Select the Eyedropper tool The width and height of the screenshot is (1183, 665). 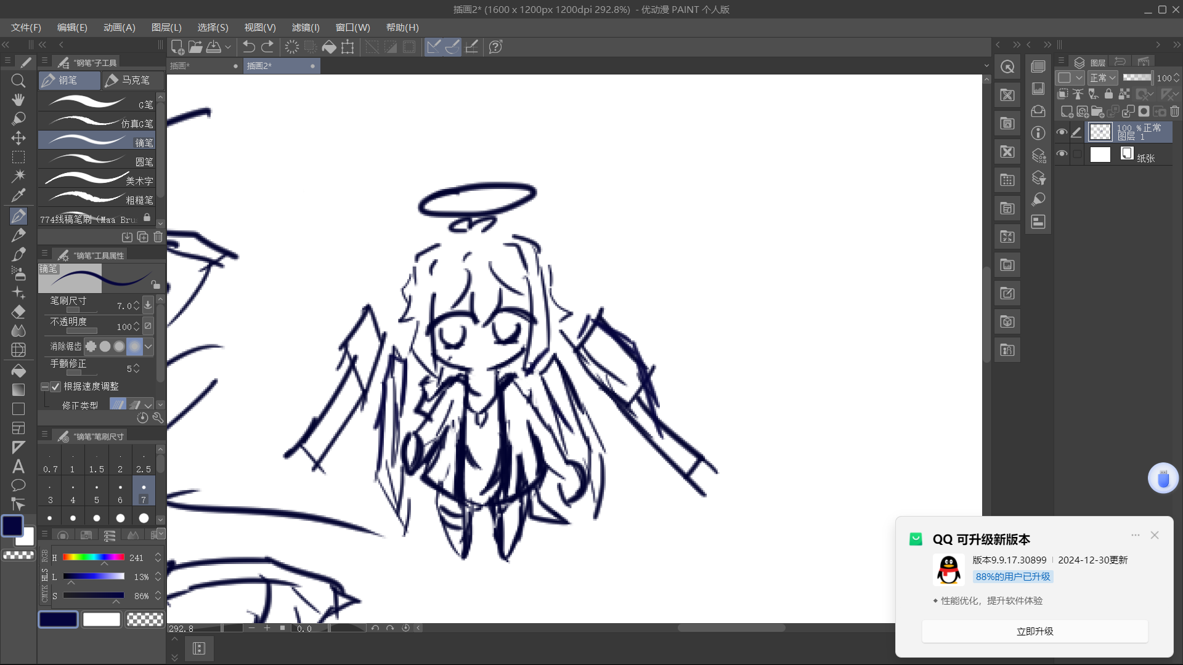(x=18, y=195)
